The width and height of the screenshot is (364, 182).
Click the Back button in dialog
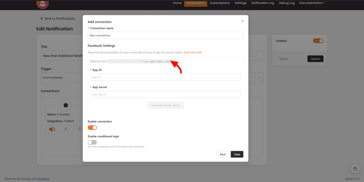coord(223,154)
